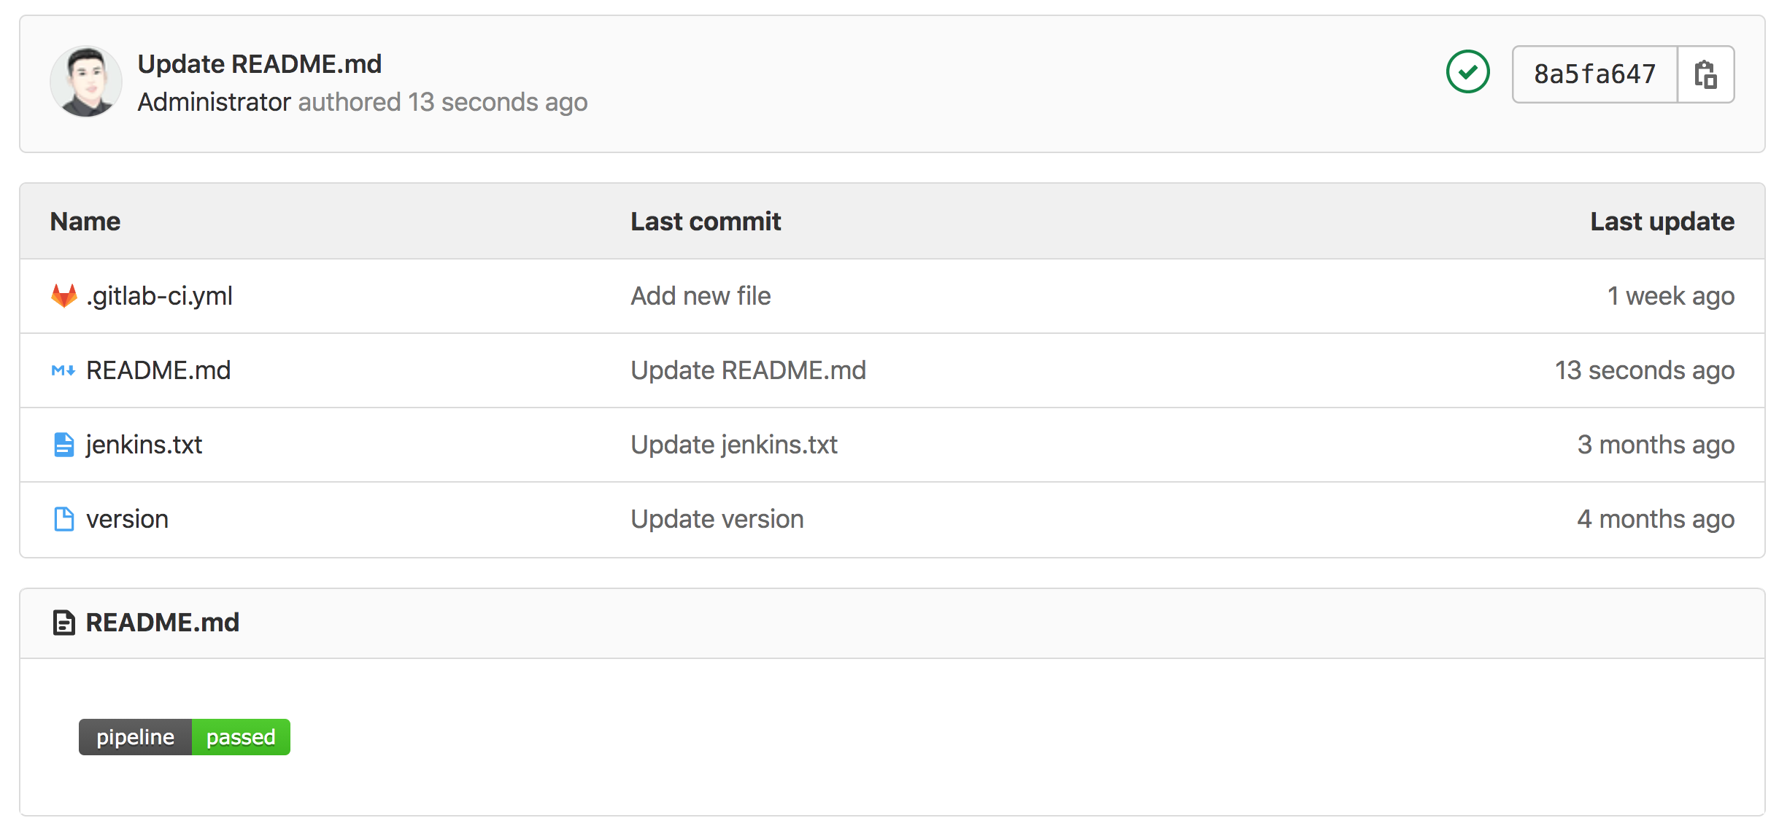Screen dimensions: 1779x834
Task: Click the Administrator author name
Action: 215,102
